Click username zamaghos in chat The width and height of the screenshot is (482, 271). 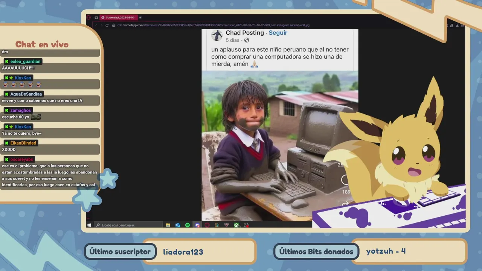coord(21,110)
